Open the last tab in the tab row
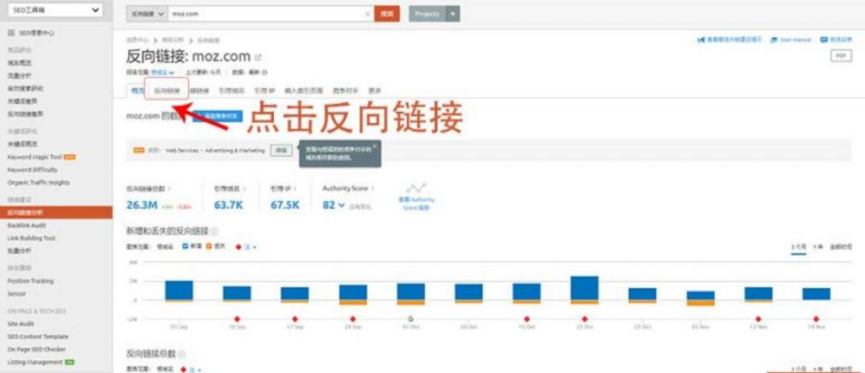The height and width of the screenshot is (373, 865). point(375,90)
